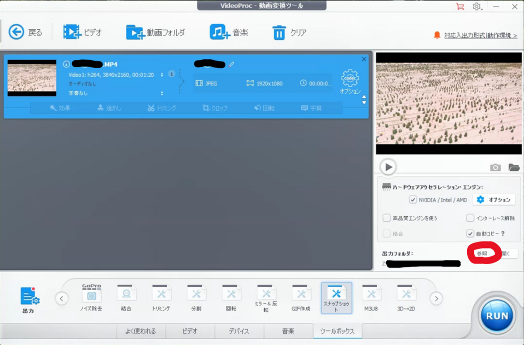Image resolution: width=524 pixels, height=345 pixels.
Task: Move video item up/down arrows
Action: [364, 100]
